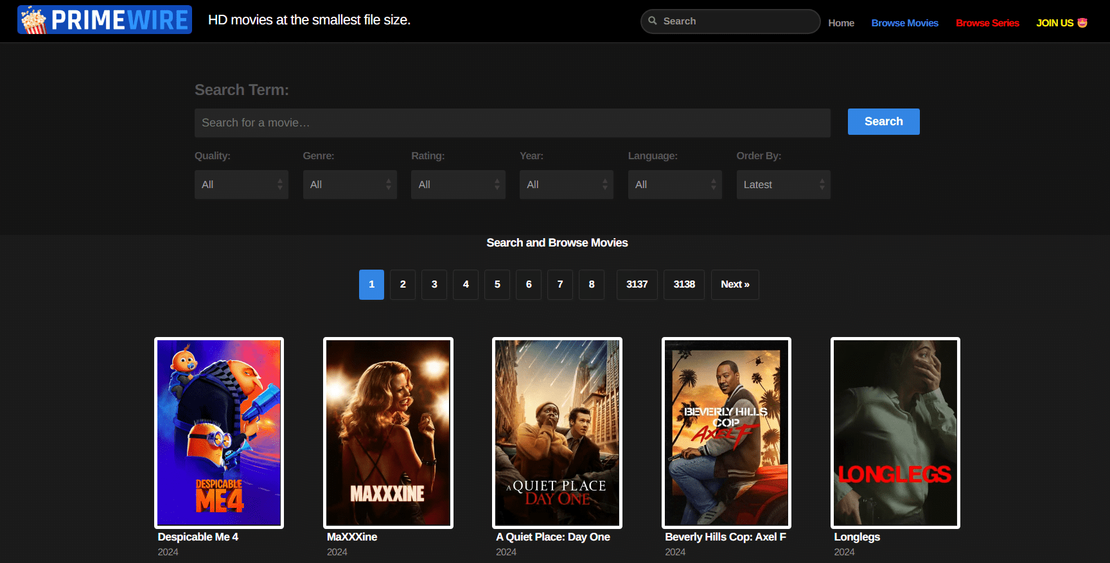This screenshot has width=1110, height=563.
Task: Click the Longlegs movie poster
Action: tap(895, 433)
